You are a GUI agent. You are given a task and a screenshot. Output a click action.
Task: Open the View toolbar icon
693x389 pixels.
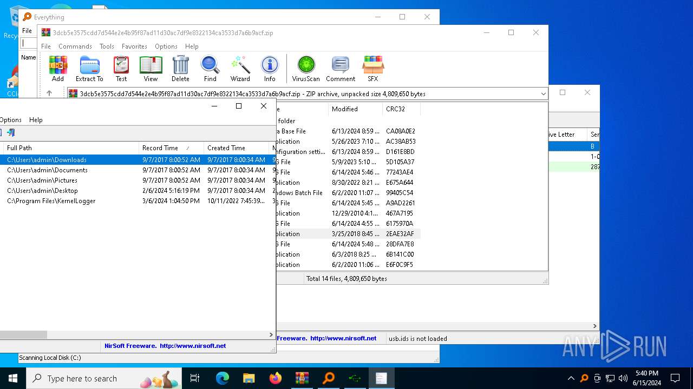coord(151,69)
